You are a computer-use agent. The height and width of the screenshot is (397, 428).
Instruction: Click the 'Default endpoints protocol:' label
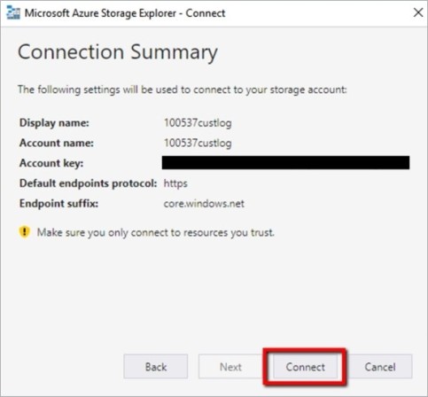88,183
